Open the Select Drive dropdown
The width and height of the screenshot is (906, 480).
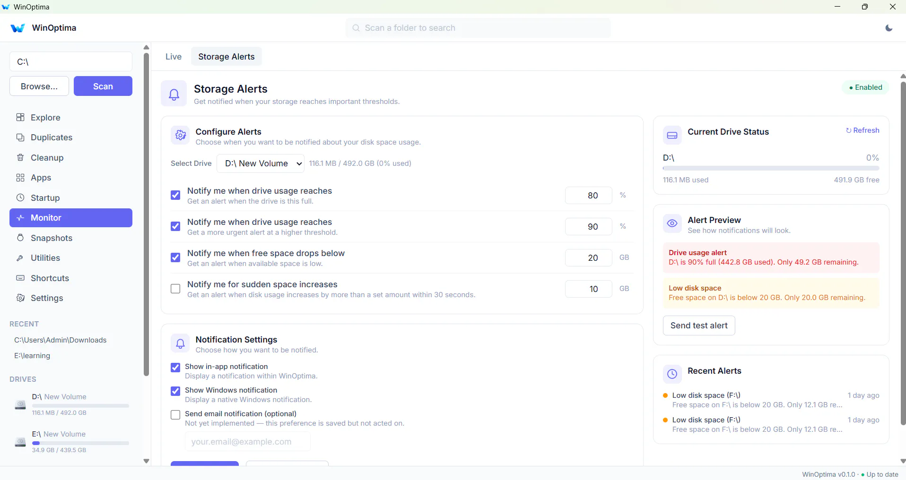click(x=261, y=163)
